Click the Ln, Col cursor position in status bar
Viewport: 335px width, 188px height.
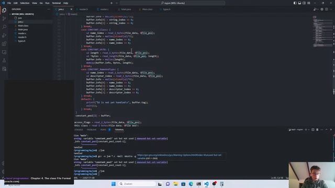click(x=277, y=178)
